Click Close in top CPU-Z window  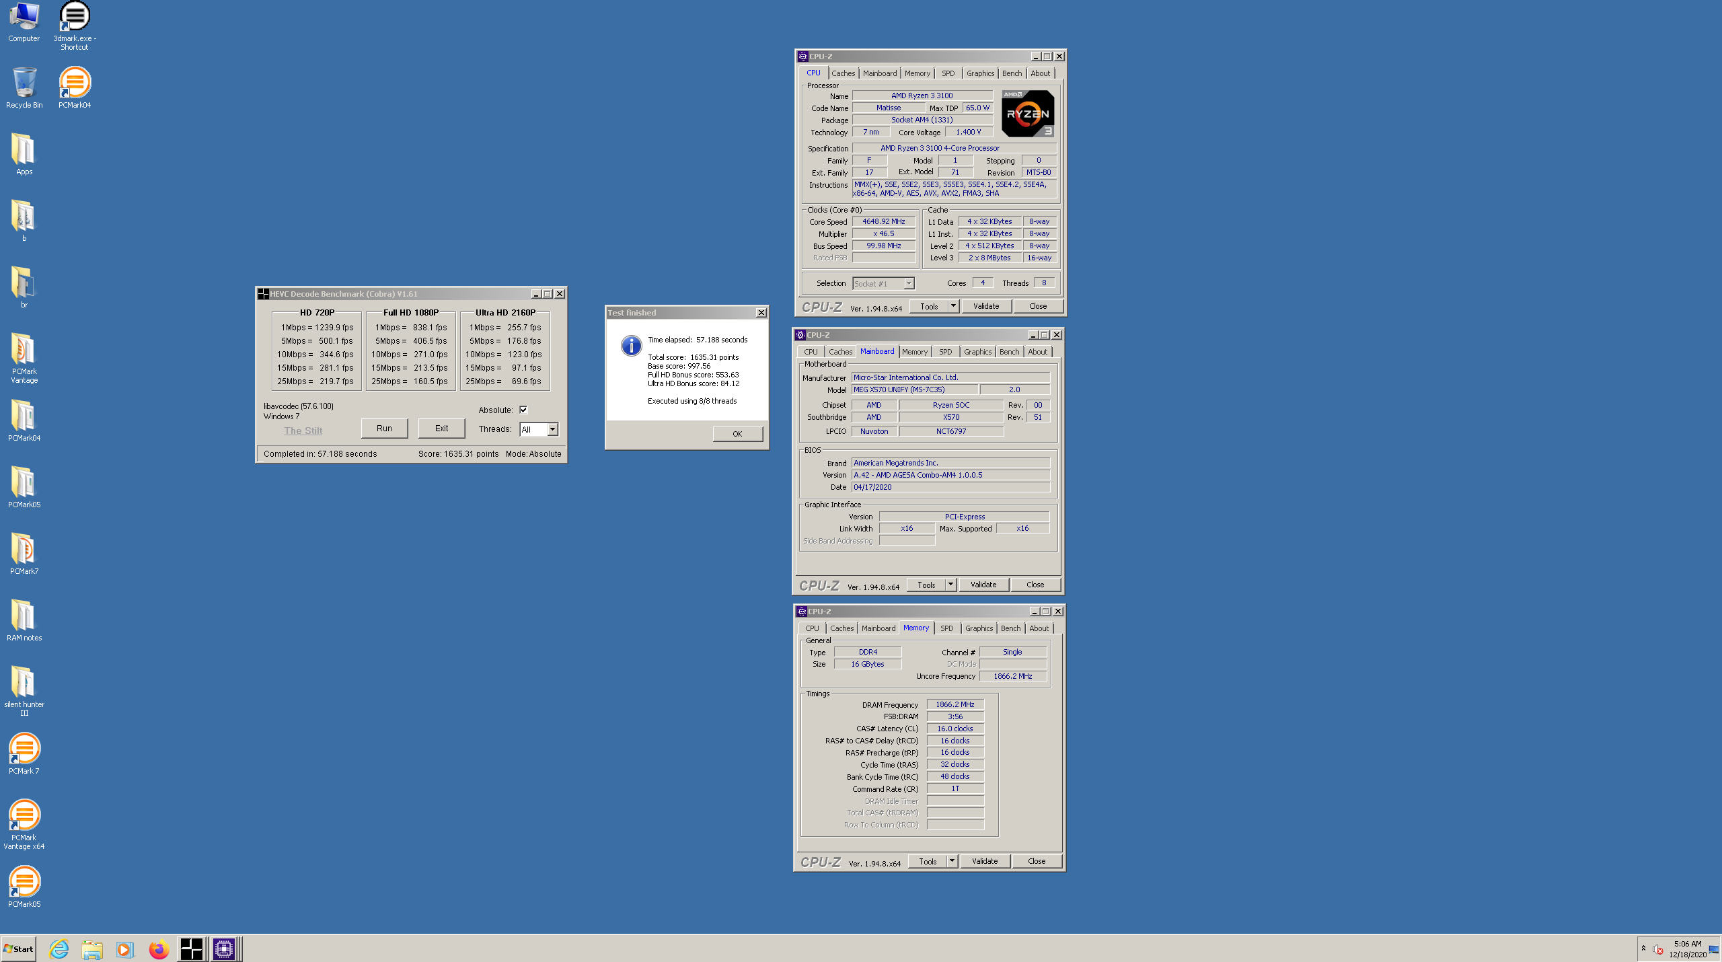point(1037,306)
